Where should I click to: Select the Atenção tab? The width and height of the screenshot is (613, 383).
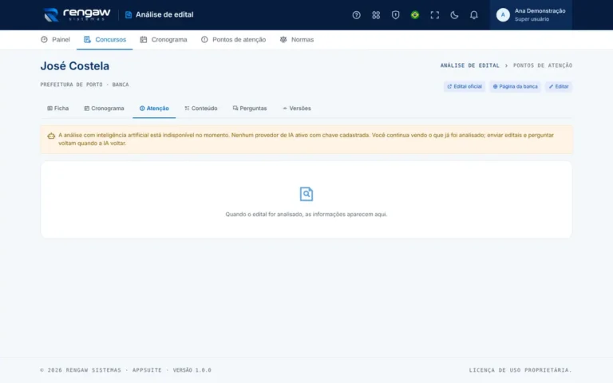click(154, 109)
